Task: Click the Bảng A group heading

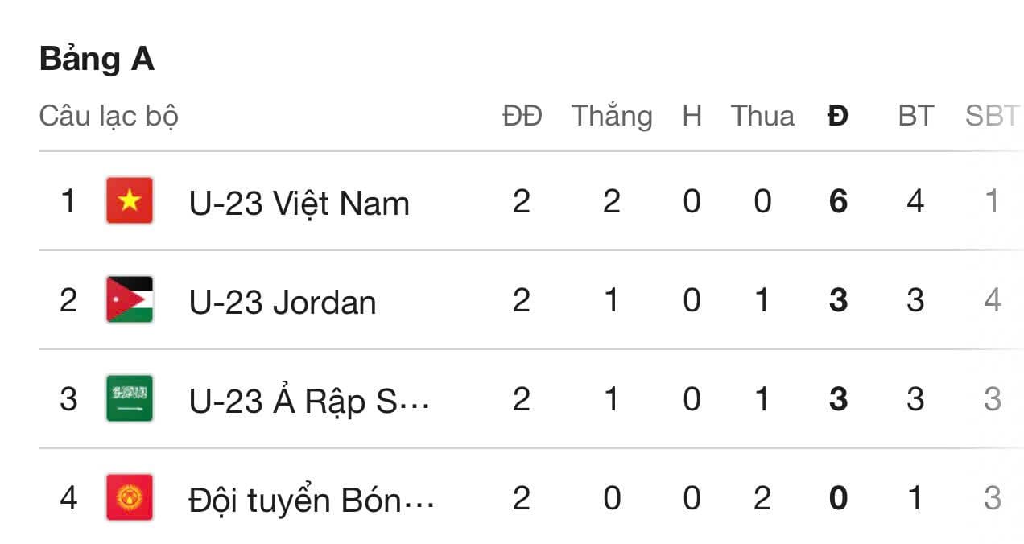Action: [97, 60]
